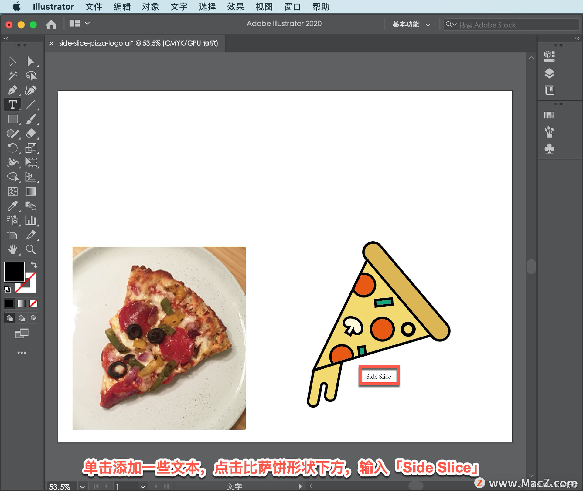Click the Home button
Screen dimensions: 583x491
point(51,24)
